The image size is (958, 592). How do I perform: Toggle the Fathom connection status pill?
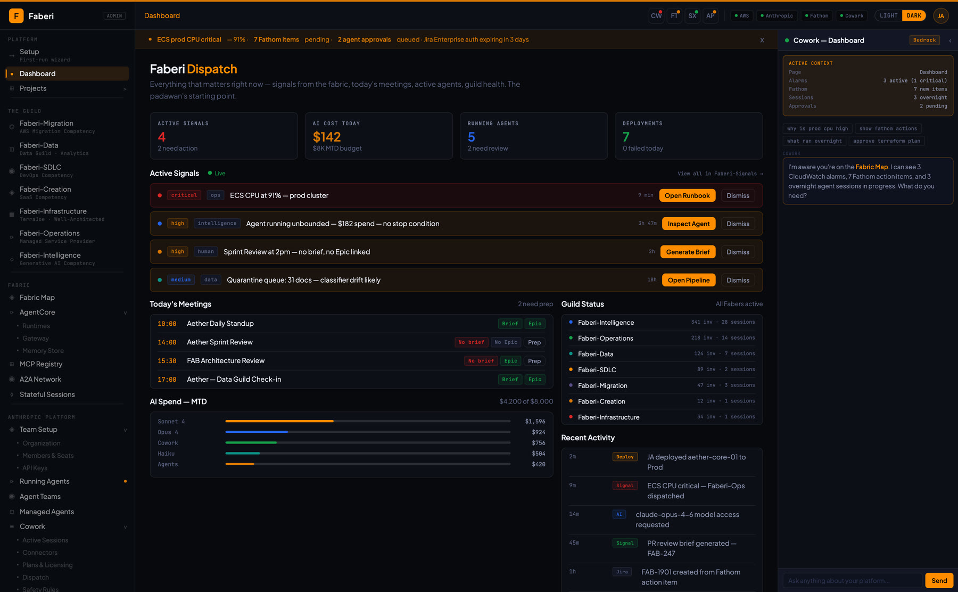pos(816,16)
